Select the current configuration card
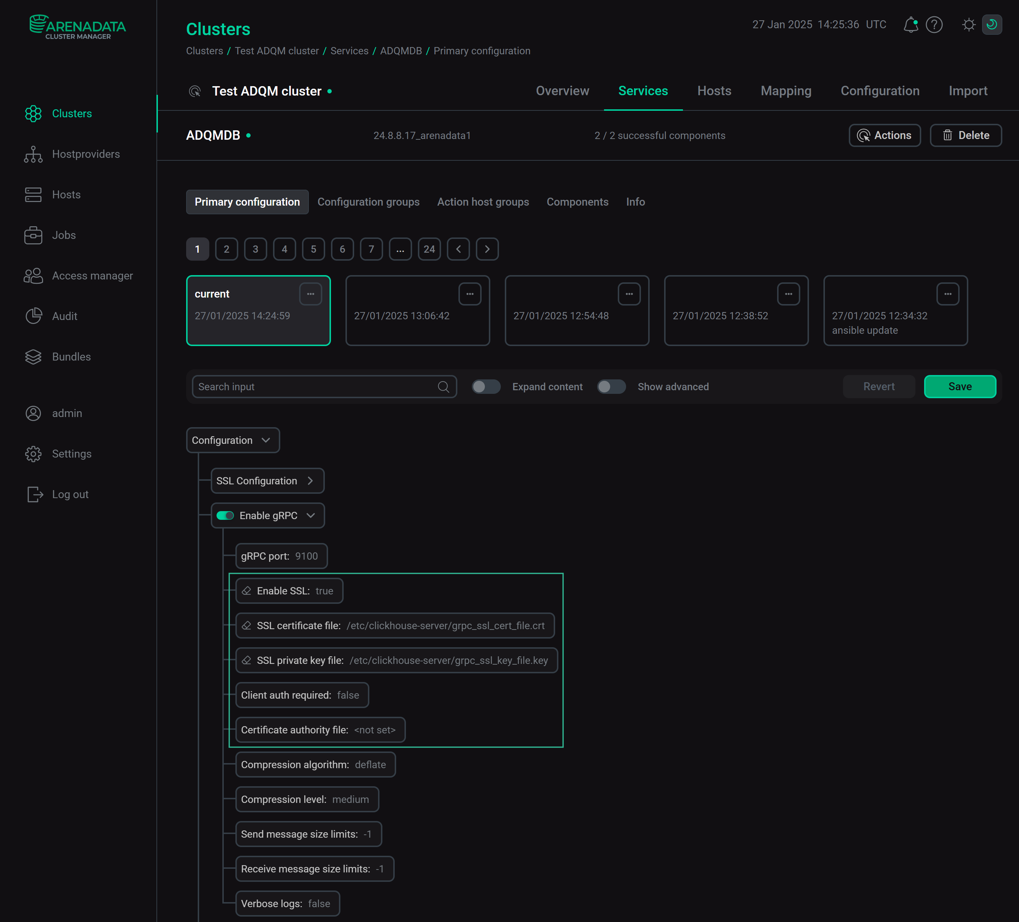This screenshot has width=1019, height=922. pos(258,311)
